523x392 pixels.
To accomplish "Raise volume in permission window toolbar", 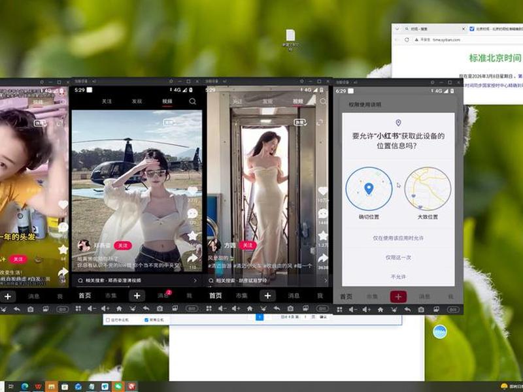I will click(x=367, y=310).
